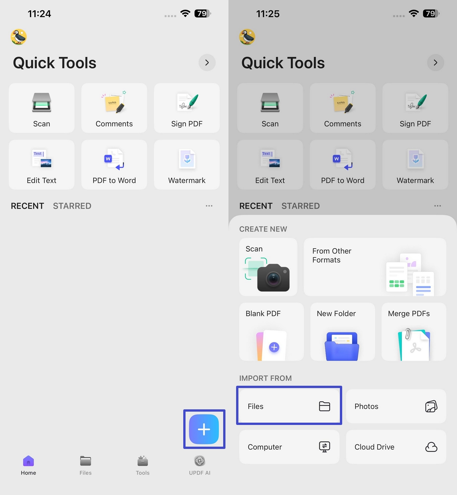This screenshot has height=495, width=457.
Task: Tap the 11:25 clock in the status bar
Action: point(268,14)
